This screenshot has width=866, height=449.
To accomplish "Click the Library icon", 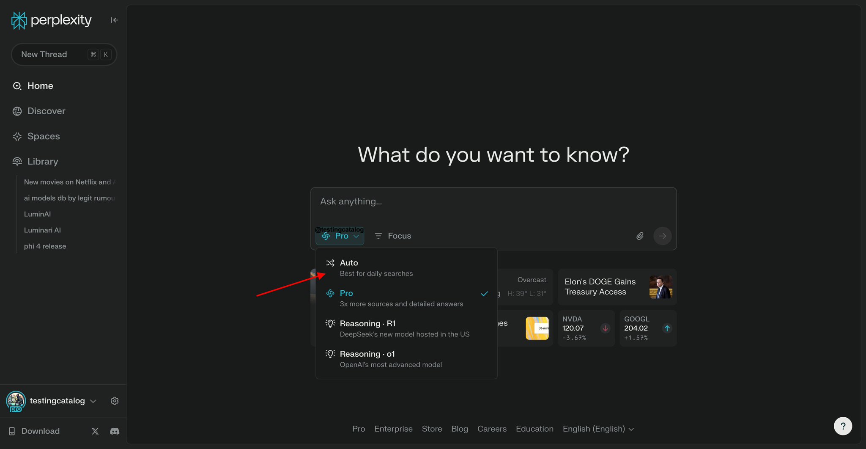I will [17, 162].
